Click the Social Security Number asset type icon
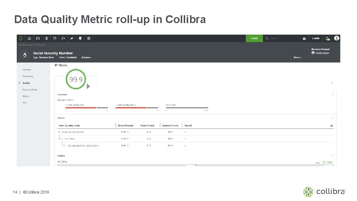 pos(25,55)
